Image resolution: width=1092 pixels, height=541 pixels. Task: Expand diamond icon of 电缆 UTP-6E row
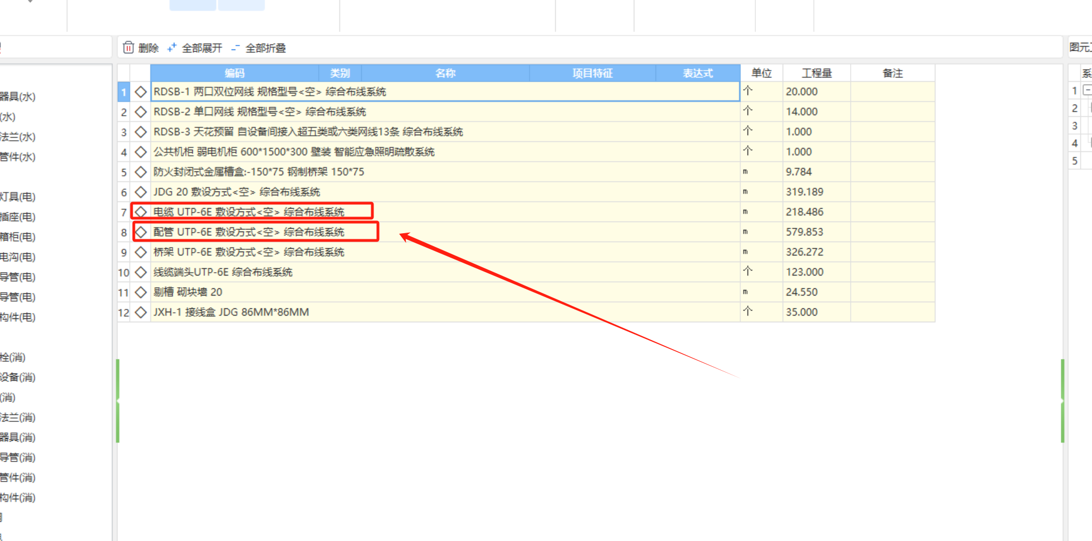coord(140,212)
